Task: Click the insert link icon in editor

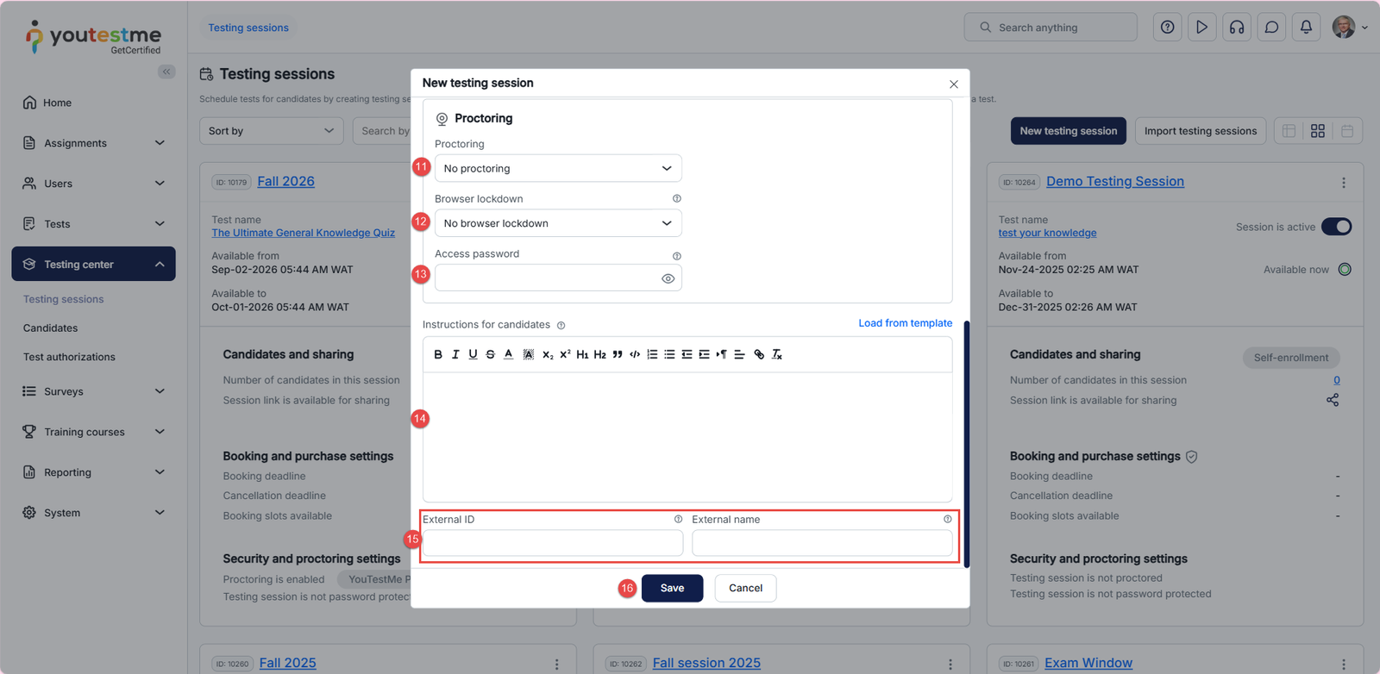Action: click(759, 354)
